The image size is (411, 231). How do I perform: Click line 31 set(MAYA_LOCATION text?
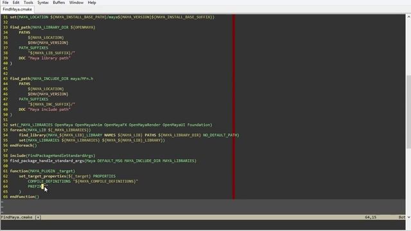point(29,17)
